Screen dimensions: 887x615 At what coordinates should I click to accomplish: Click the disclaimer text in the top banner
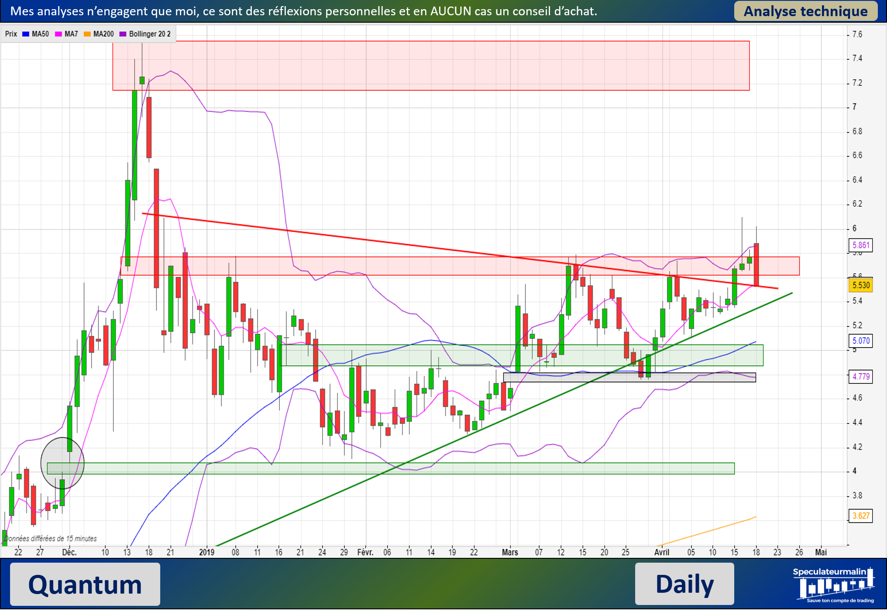[x=303, y=11]
